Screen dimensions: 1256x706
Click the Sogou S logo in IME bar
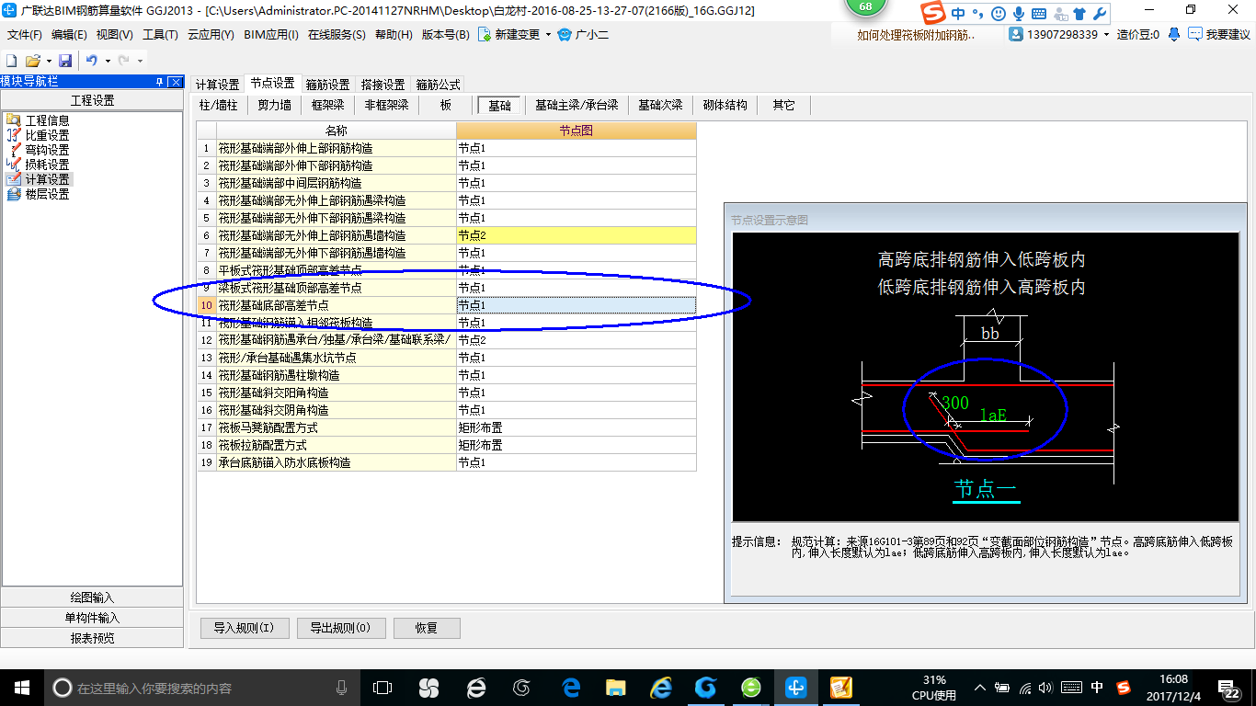pyautogui.click(x=934, y=13)
